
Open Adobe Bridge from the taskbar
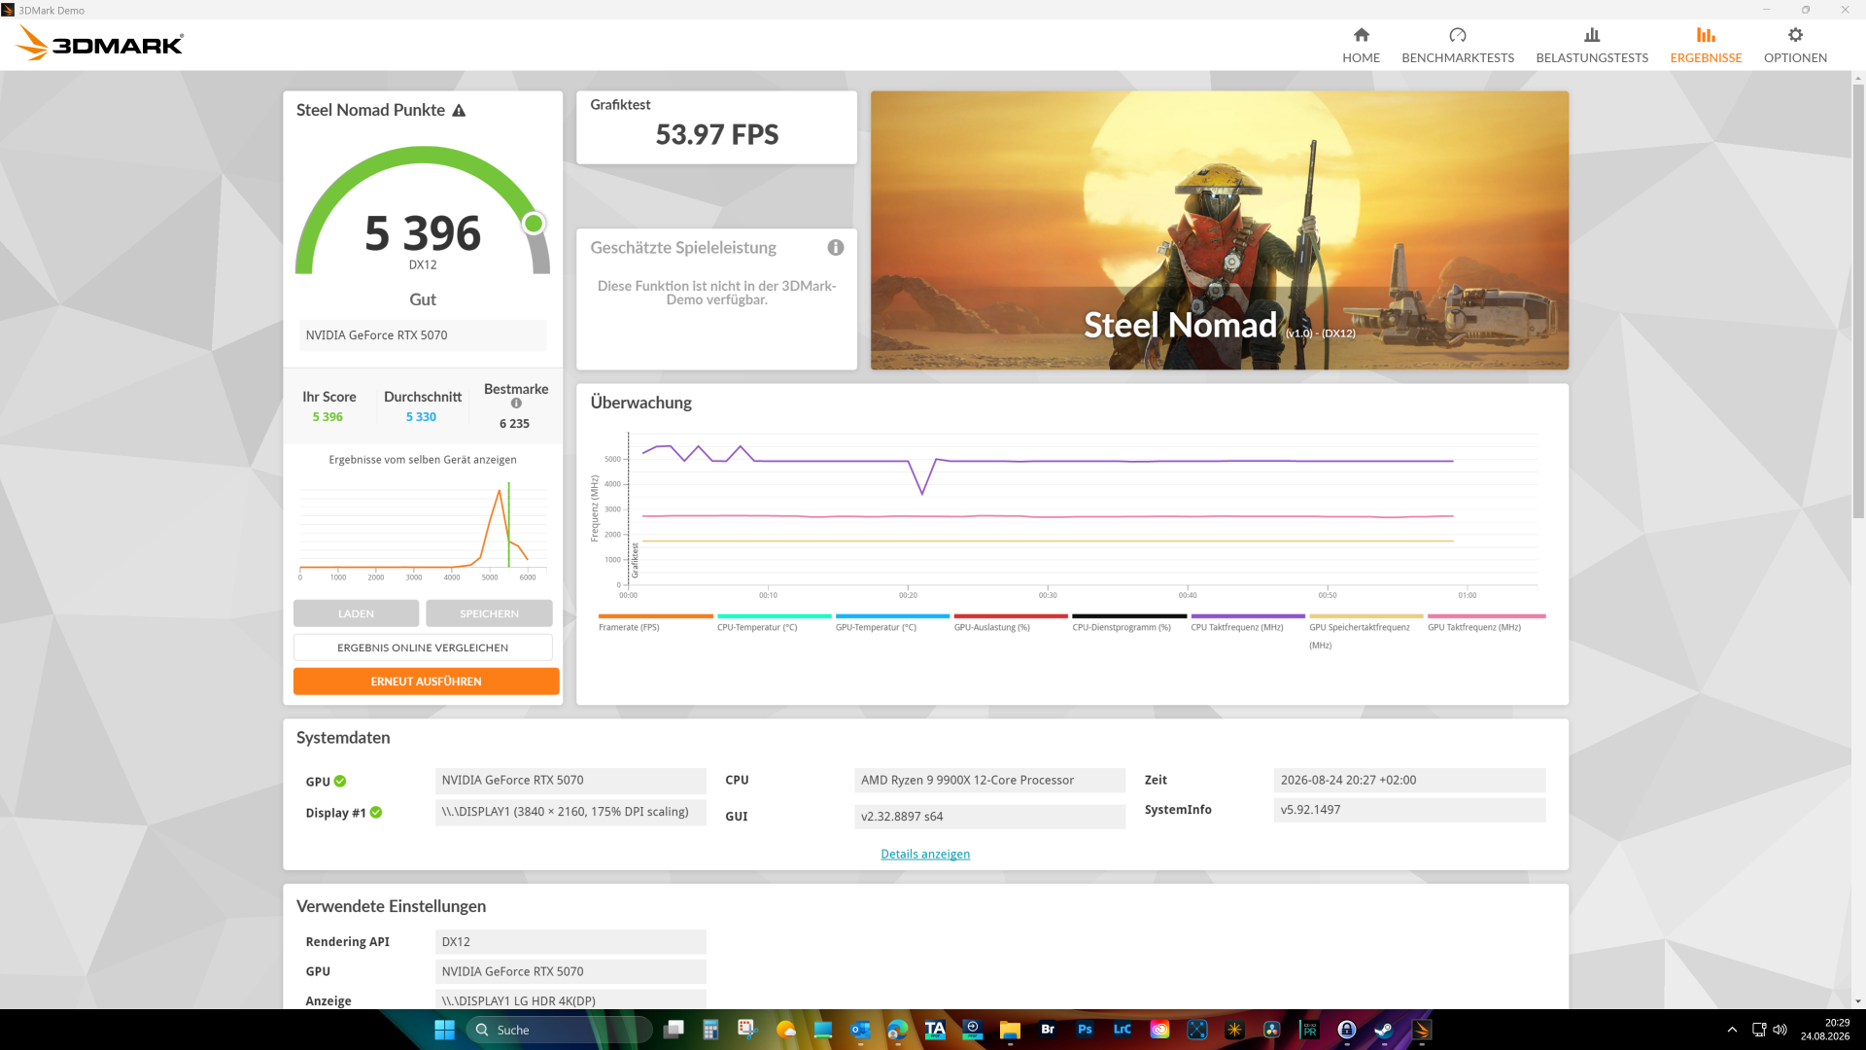coord(1048,1030)
